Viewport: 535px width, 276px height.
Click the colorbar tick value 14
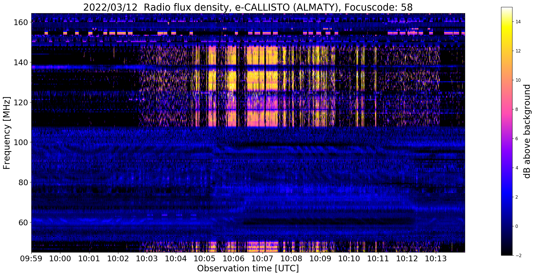(x=518, y=22)
